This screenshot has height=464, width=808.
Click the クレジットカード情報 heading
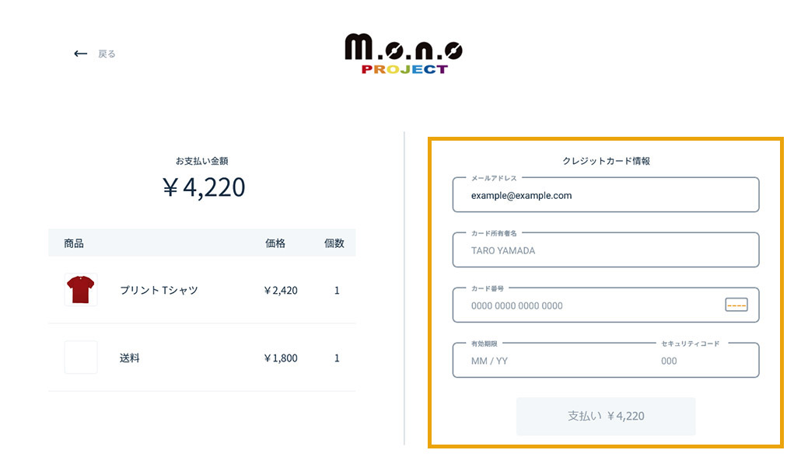(606, 161)
